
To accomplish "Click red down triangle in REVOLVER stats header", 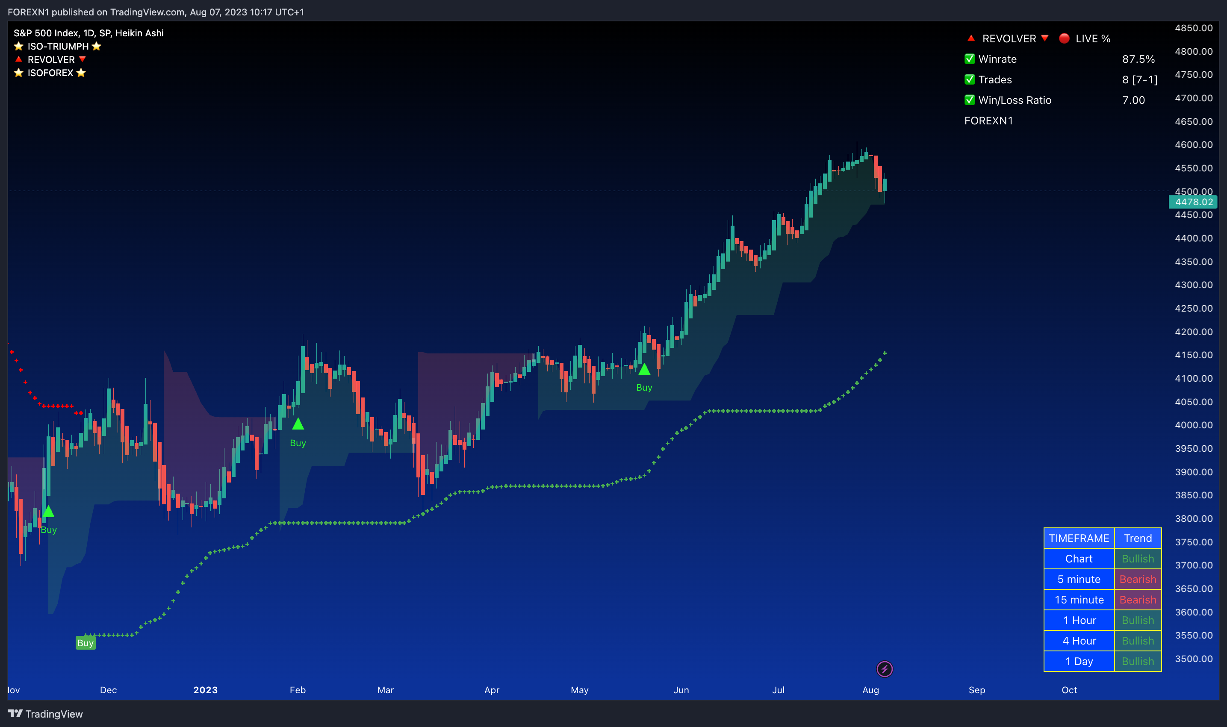I will pos(1045,38).
